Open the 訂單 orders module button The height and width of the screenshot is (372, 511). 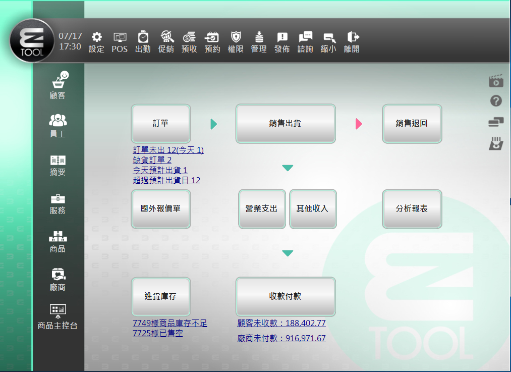pos(161,124)
